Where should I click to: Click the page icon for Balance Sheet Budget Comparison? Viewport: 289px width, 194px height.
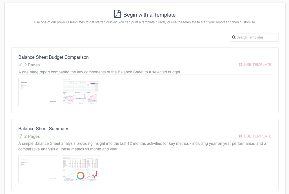coord(21,65)
